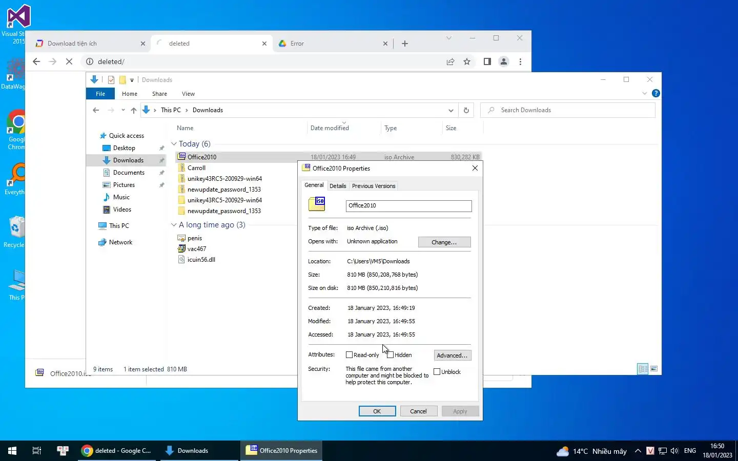The width and height of the screenshot is (738, 461).
Task: Go back in Explorer Downloads window
Action: click(96, 110)
